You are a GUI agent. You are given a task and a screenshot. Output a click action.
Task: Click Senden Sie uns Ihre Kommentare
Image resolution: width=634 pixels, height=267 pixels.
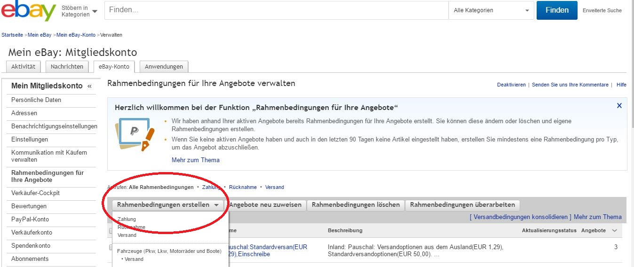(570, 85)
